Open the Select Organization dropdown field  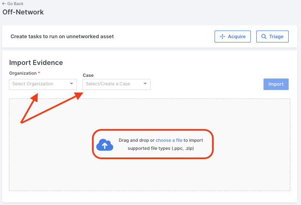click(x=43, y=84)
